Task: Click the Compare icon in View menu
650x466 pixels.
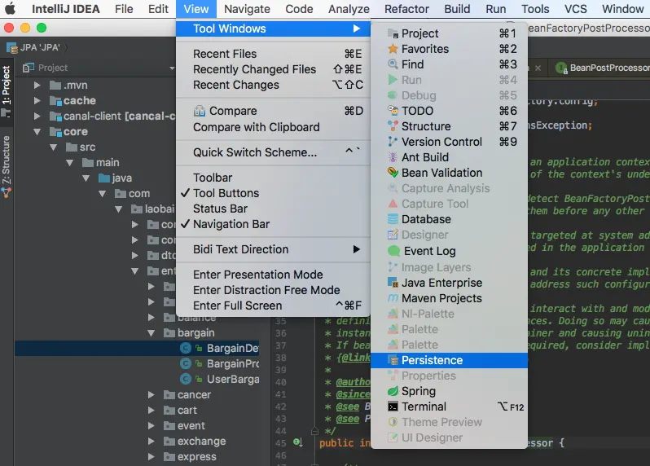Action: (200, 111)
